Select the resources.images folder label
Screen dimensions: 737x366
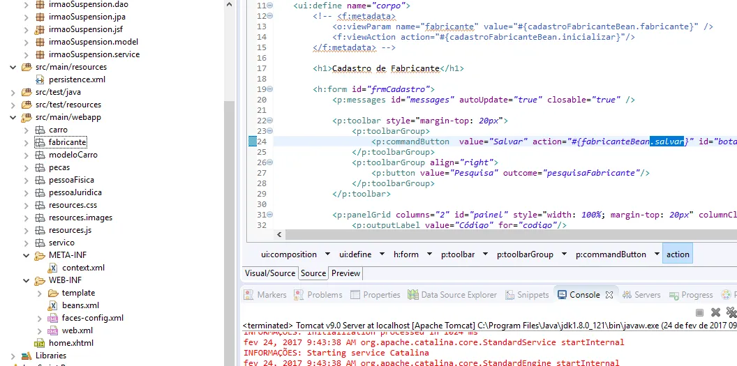point(80,218)
